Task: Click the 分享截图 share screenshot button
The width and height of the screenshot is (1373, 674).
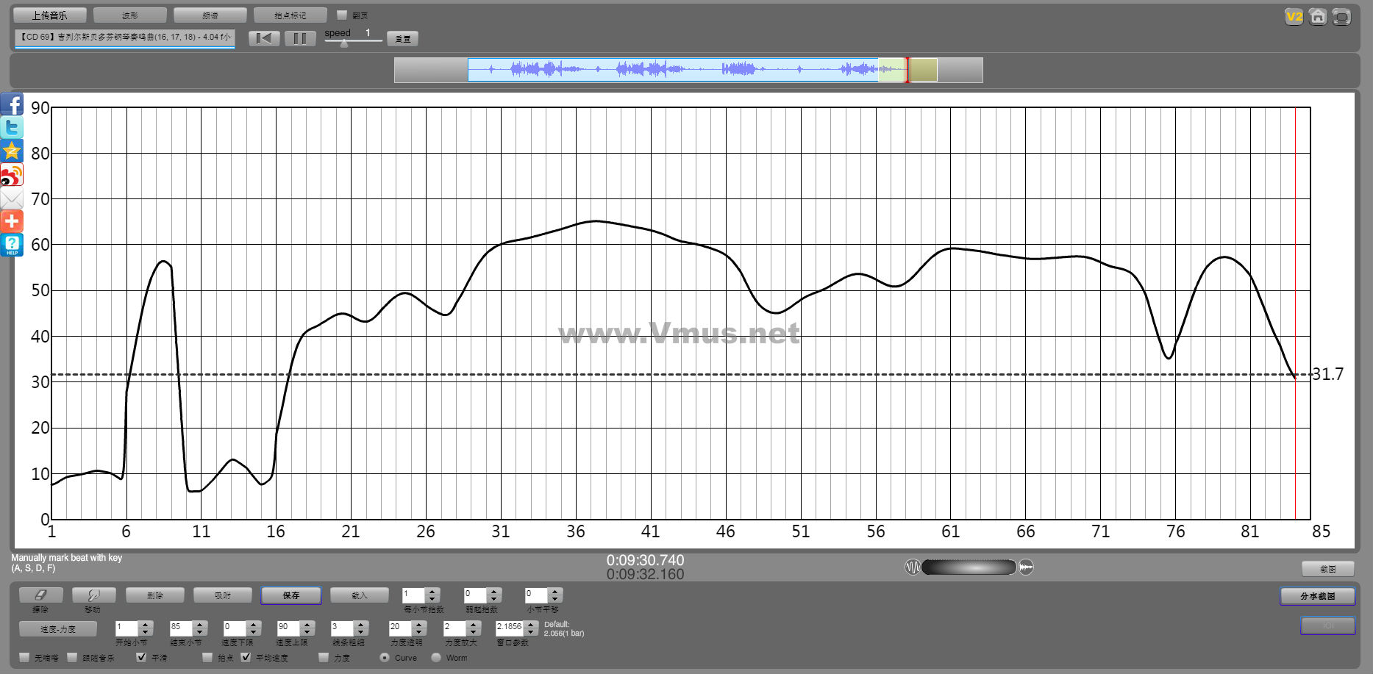Action: click(x=1317, y=596)
